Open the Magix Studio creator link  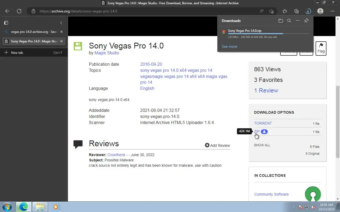tap(107, 53)
